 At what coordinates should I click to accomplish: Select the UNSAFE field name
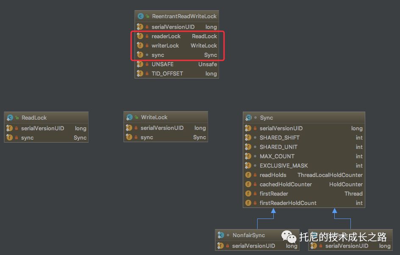click(163, 64)
